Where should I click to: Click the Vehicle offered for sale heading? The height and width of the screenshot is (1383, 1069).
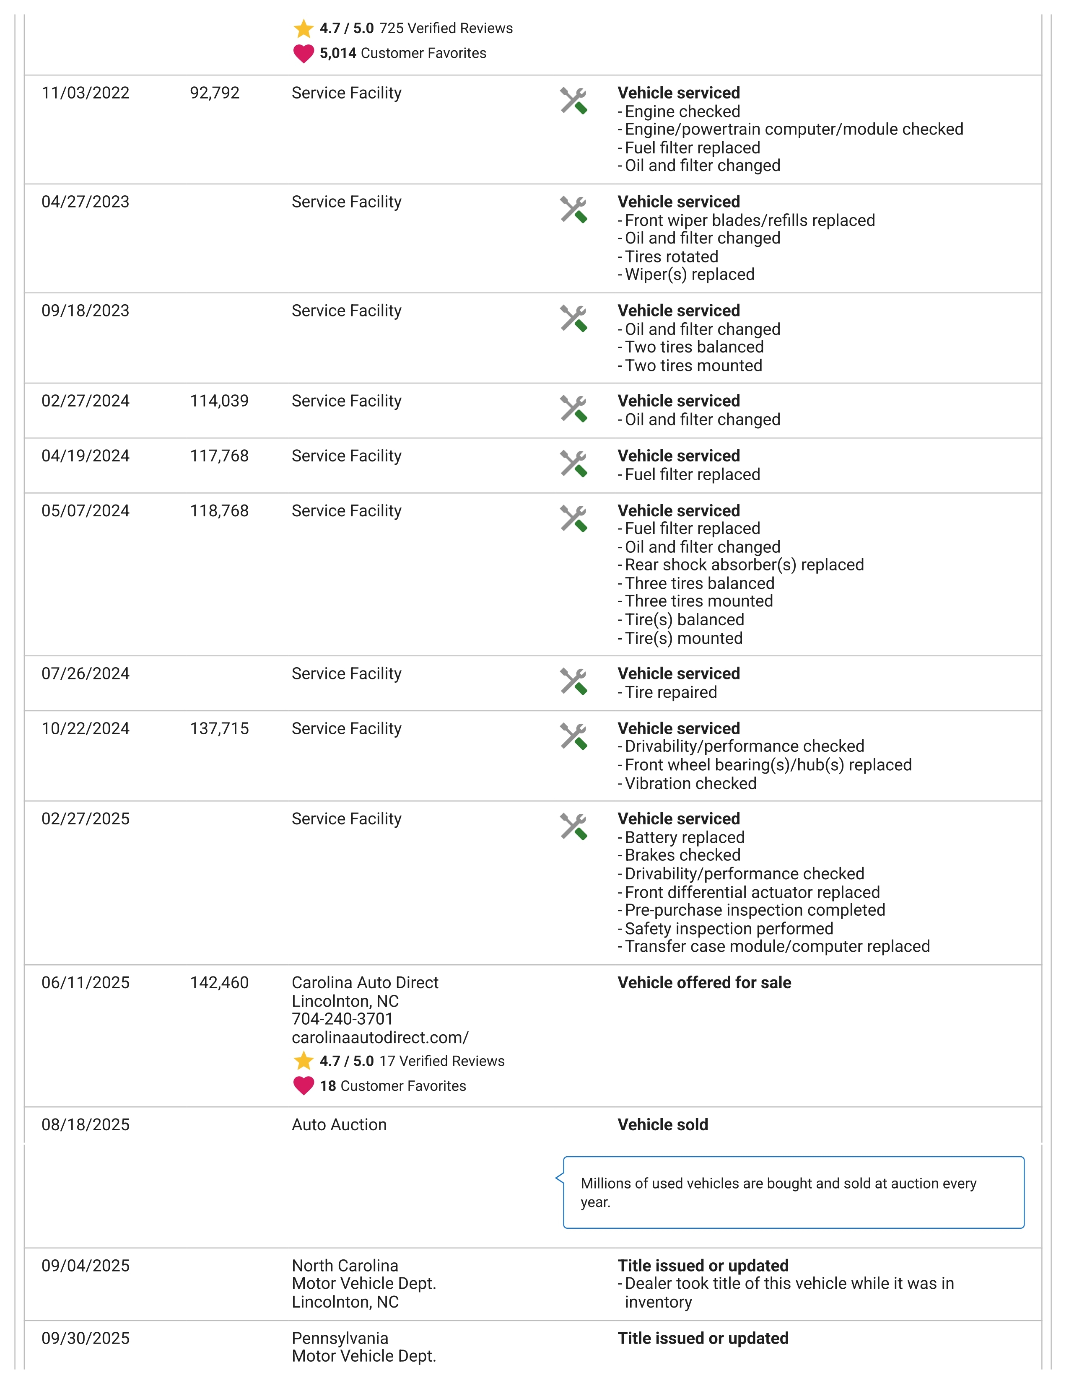(704, 983)
